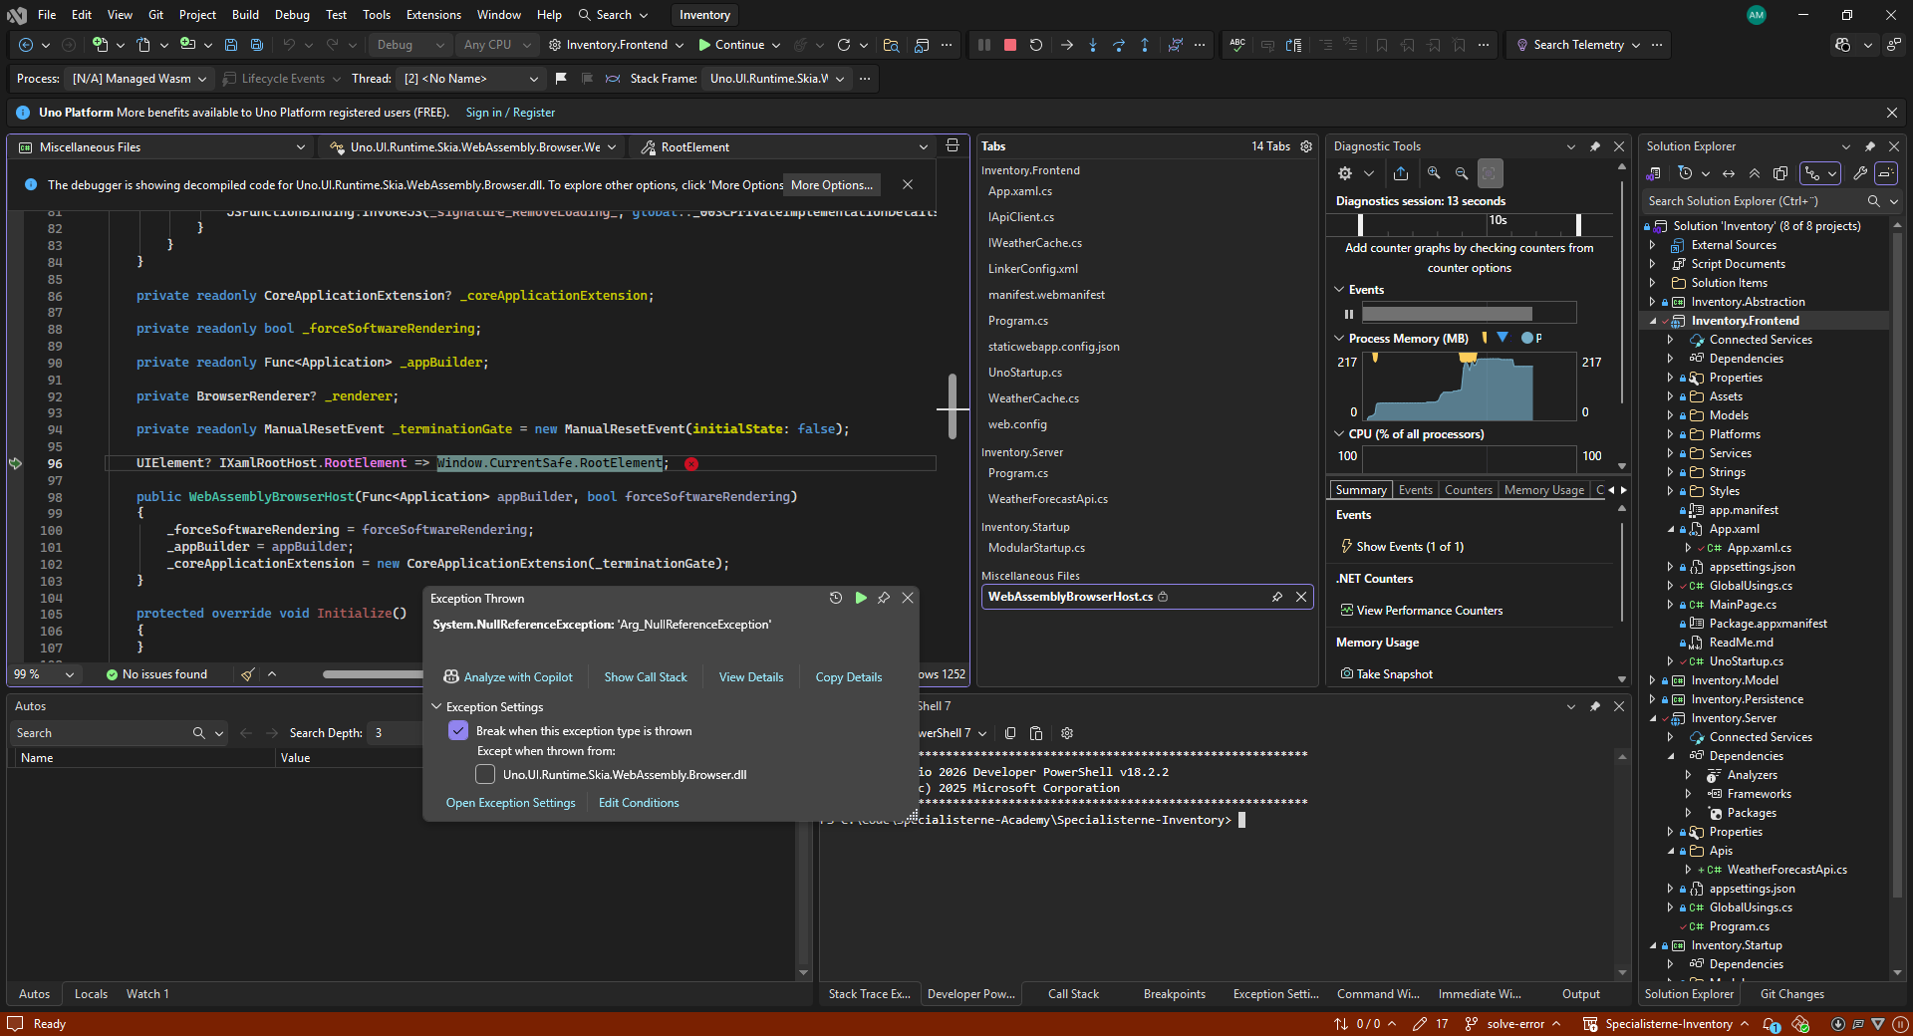Viewport: 1913px width, 1036px height.
Task: Switch to the Locals tab
Action: [91, 994]
